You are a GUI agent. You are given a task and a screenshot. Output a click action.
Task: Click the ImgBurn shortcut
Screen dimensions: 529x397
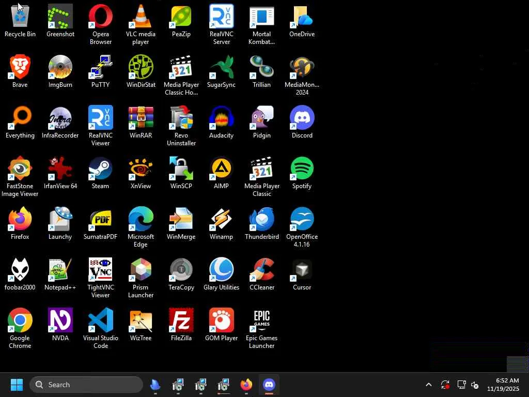(60, 67)
